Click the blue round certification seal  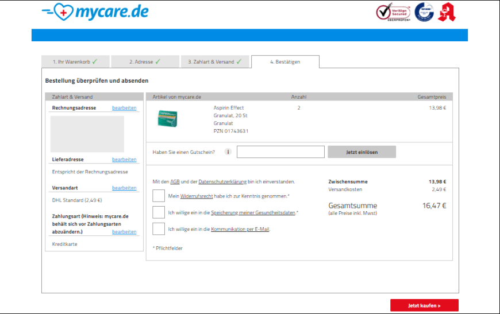click(424, 12)
